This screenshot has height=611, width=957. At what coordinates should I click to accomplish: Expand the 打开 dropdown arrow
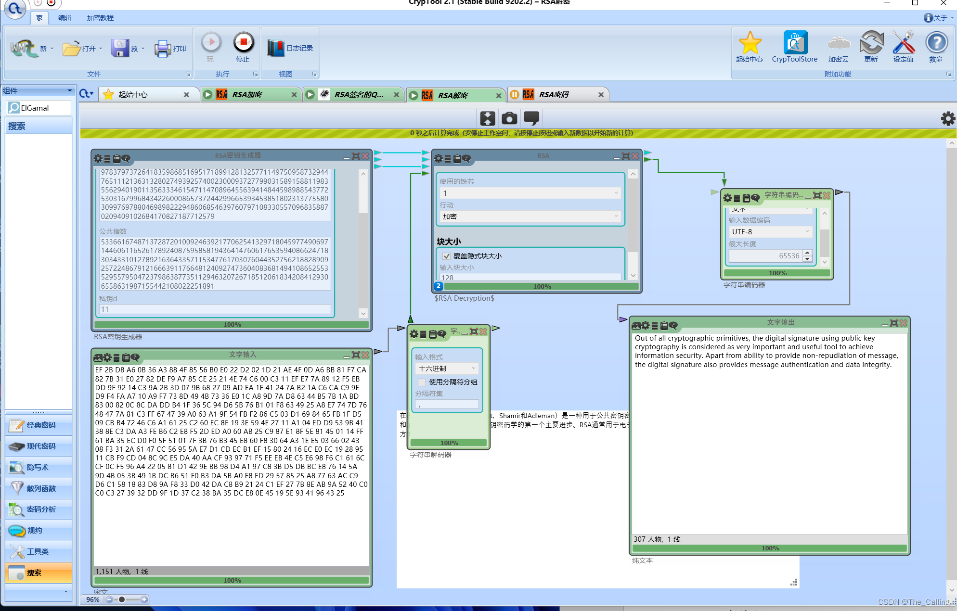(x=101, y=49)
